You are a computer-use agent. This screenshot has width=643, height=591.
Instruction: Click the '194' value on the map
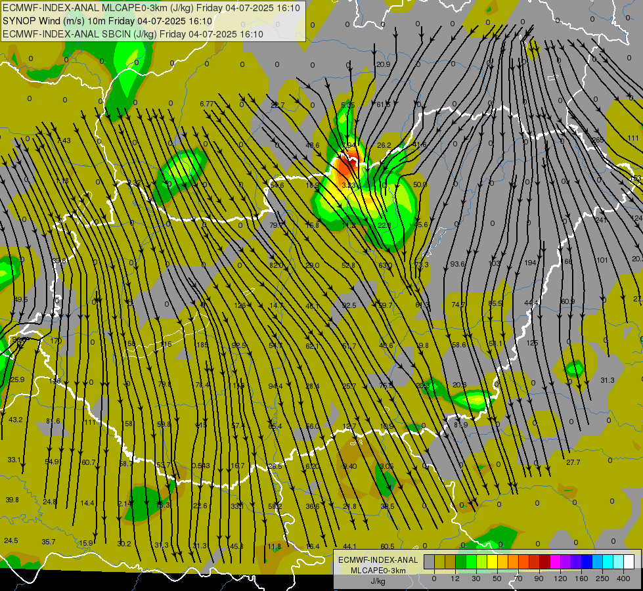(530, 263)
